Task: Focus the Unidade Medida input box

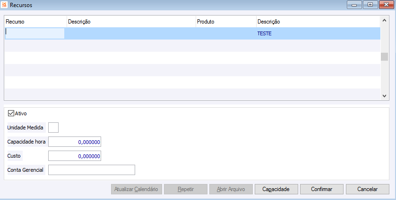Action: click(53, 128)
